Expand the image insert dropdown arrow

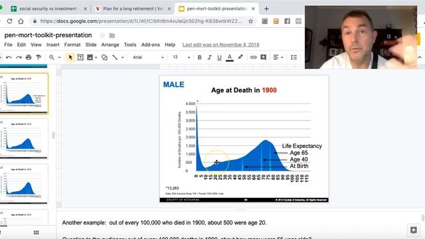(96, 58)
